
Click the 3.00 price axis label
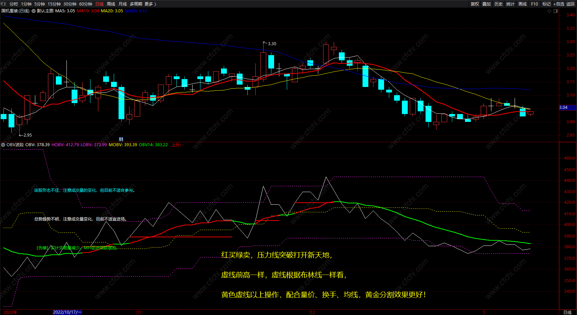(570, 122)
